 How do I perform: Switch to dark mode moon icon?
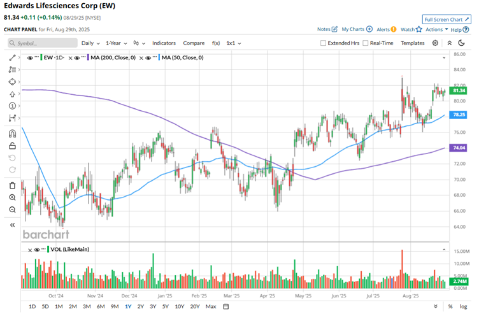click(x=461, y=43)
